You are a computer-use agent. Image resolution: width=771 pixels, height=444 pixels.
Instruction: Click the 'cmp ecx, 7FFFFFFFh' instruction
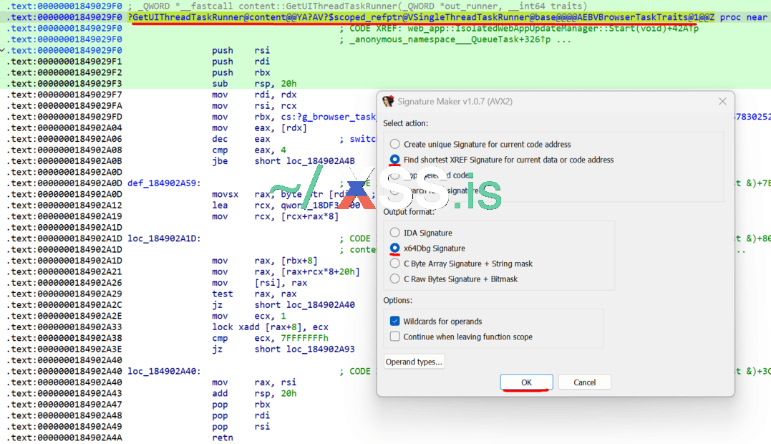[x=270, y=338]
